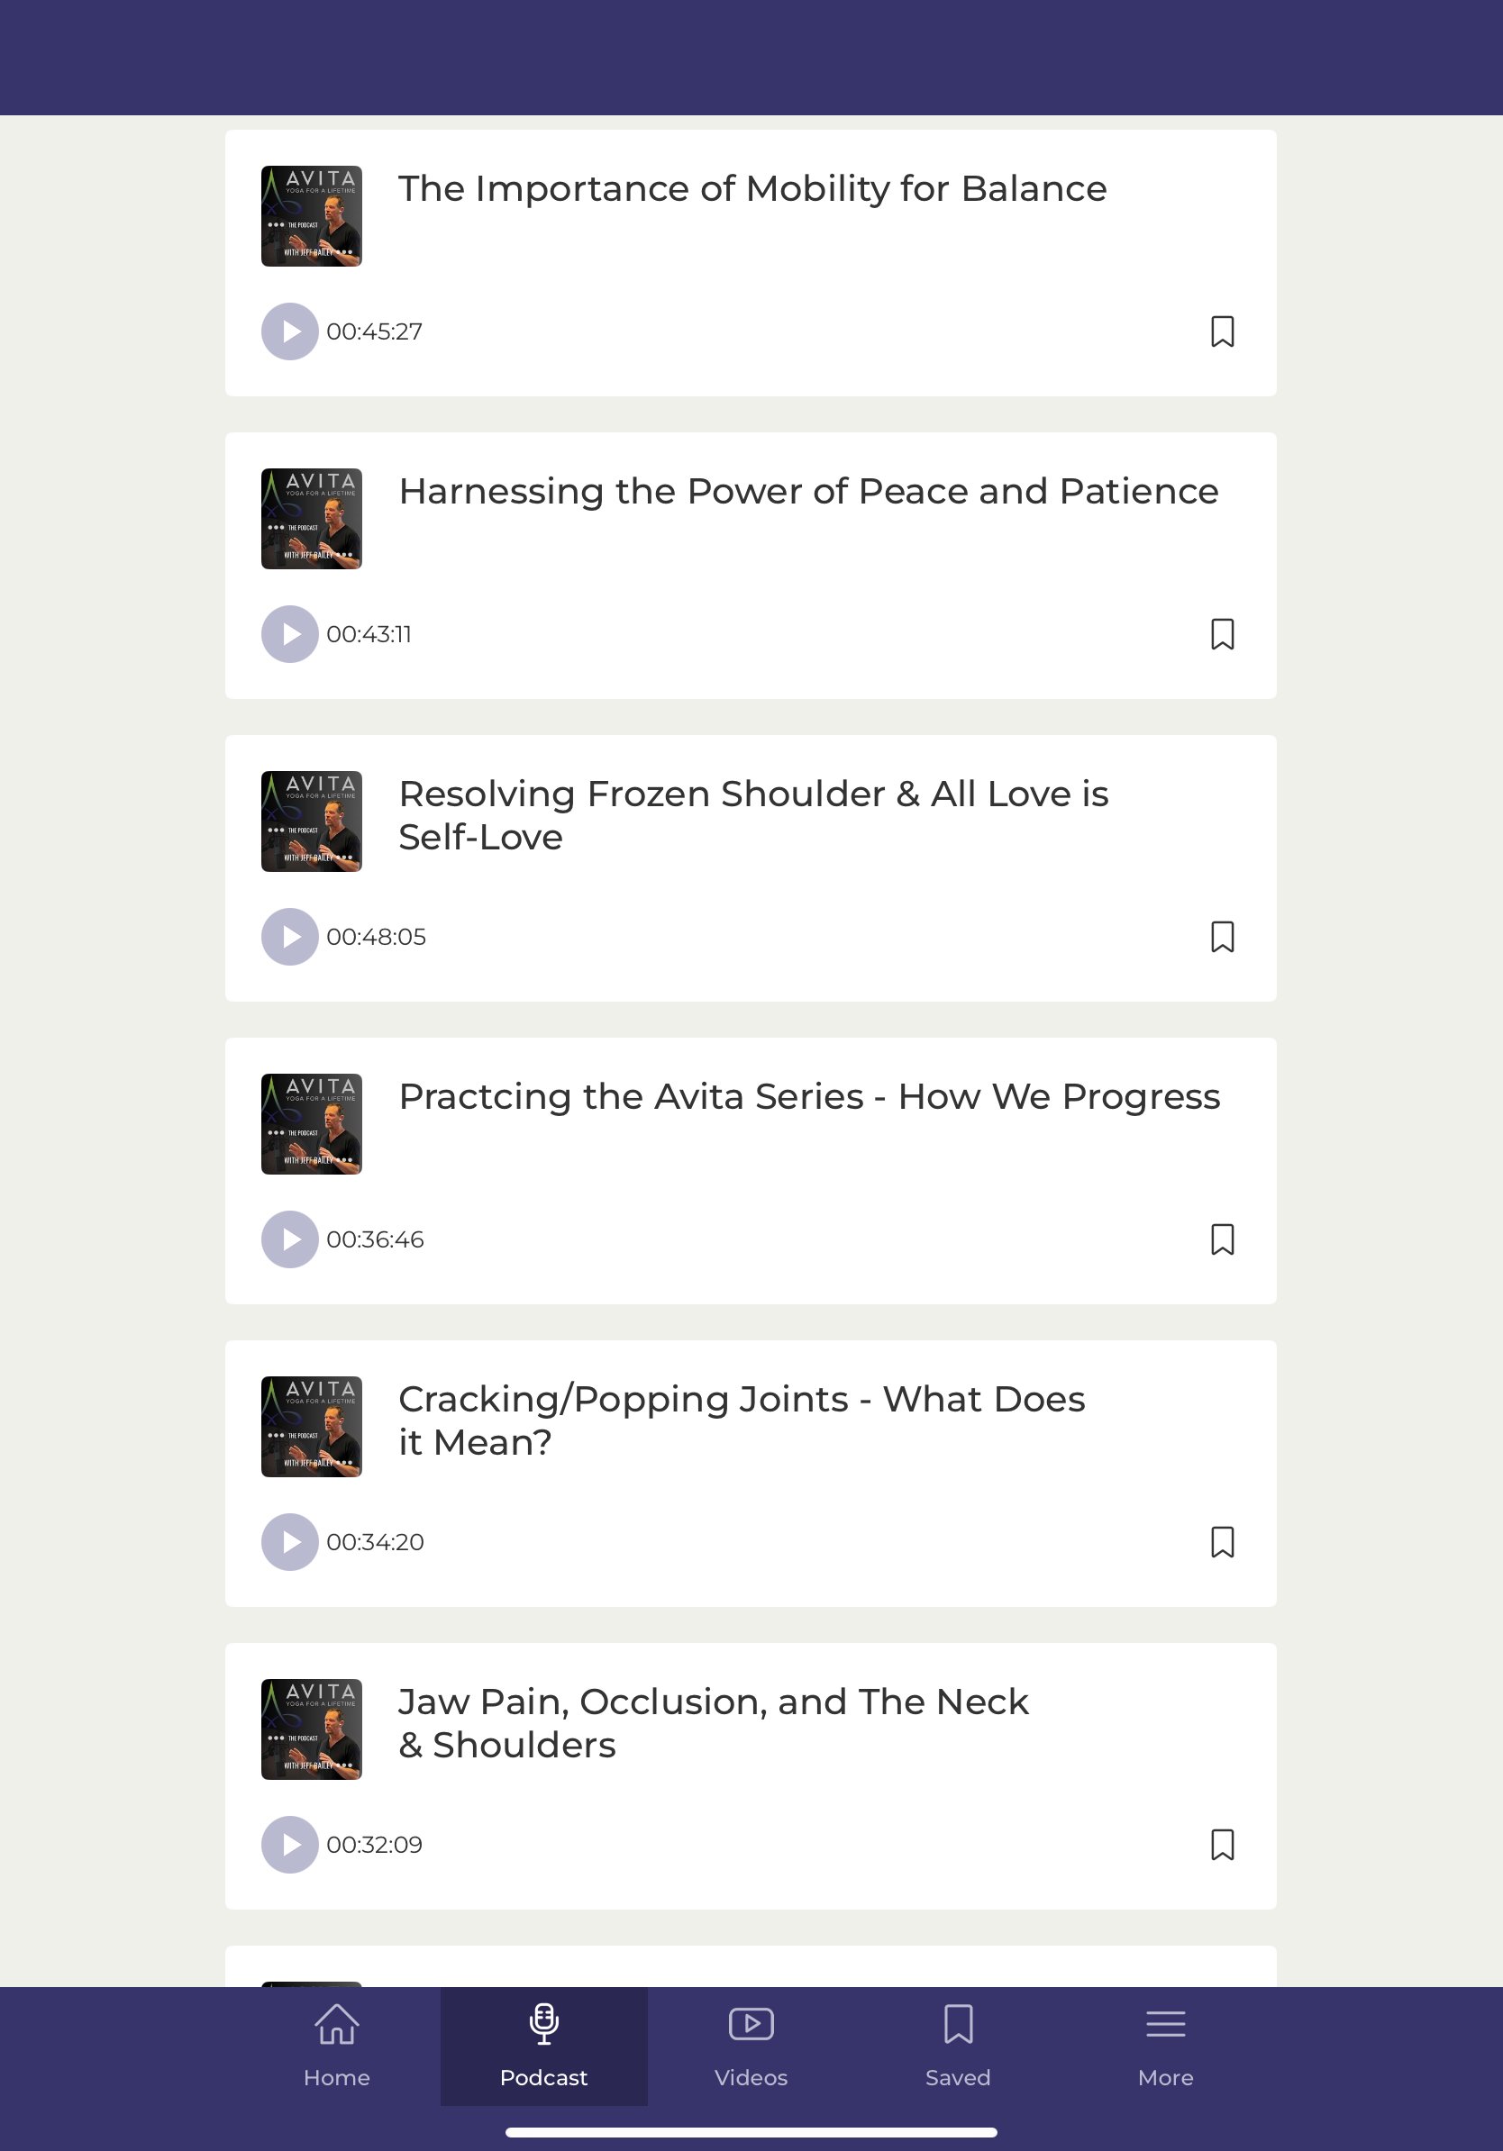Screen dimensions: 1503x2151
Task: Switch to the Videos tab
Action: click(751, 2047)
